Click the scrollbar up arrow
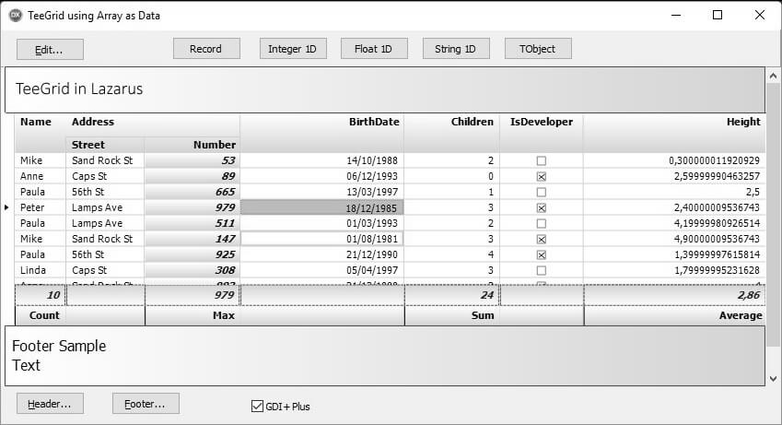This screenshot has width=782, height=425. pyautogui.click(x=773, y=76)
